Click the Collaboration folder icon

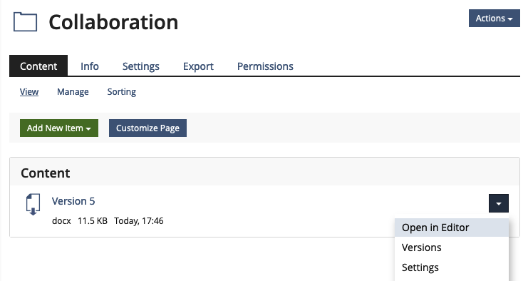(25, 22)
